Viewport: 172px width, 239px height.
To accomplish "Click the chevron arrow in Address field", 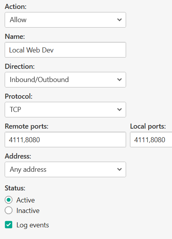I will point(119,169).
